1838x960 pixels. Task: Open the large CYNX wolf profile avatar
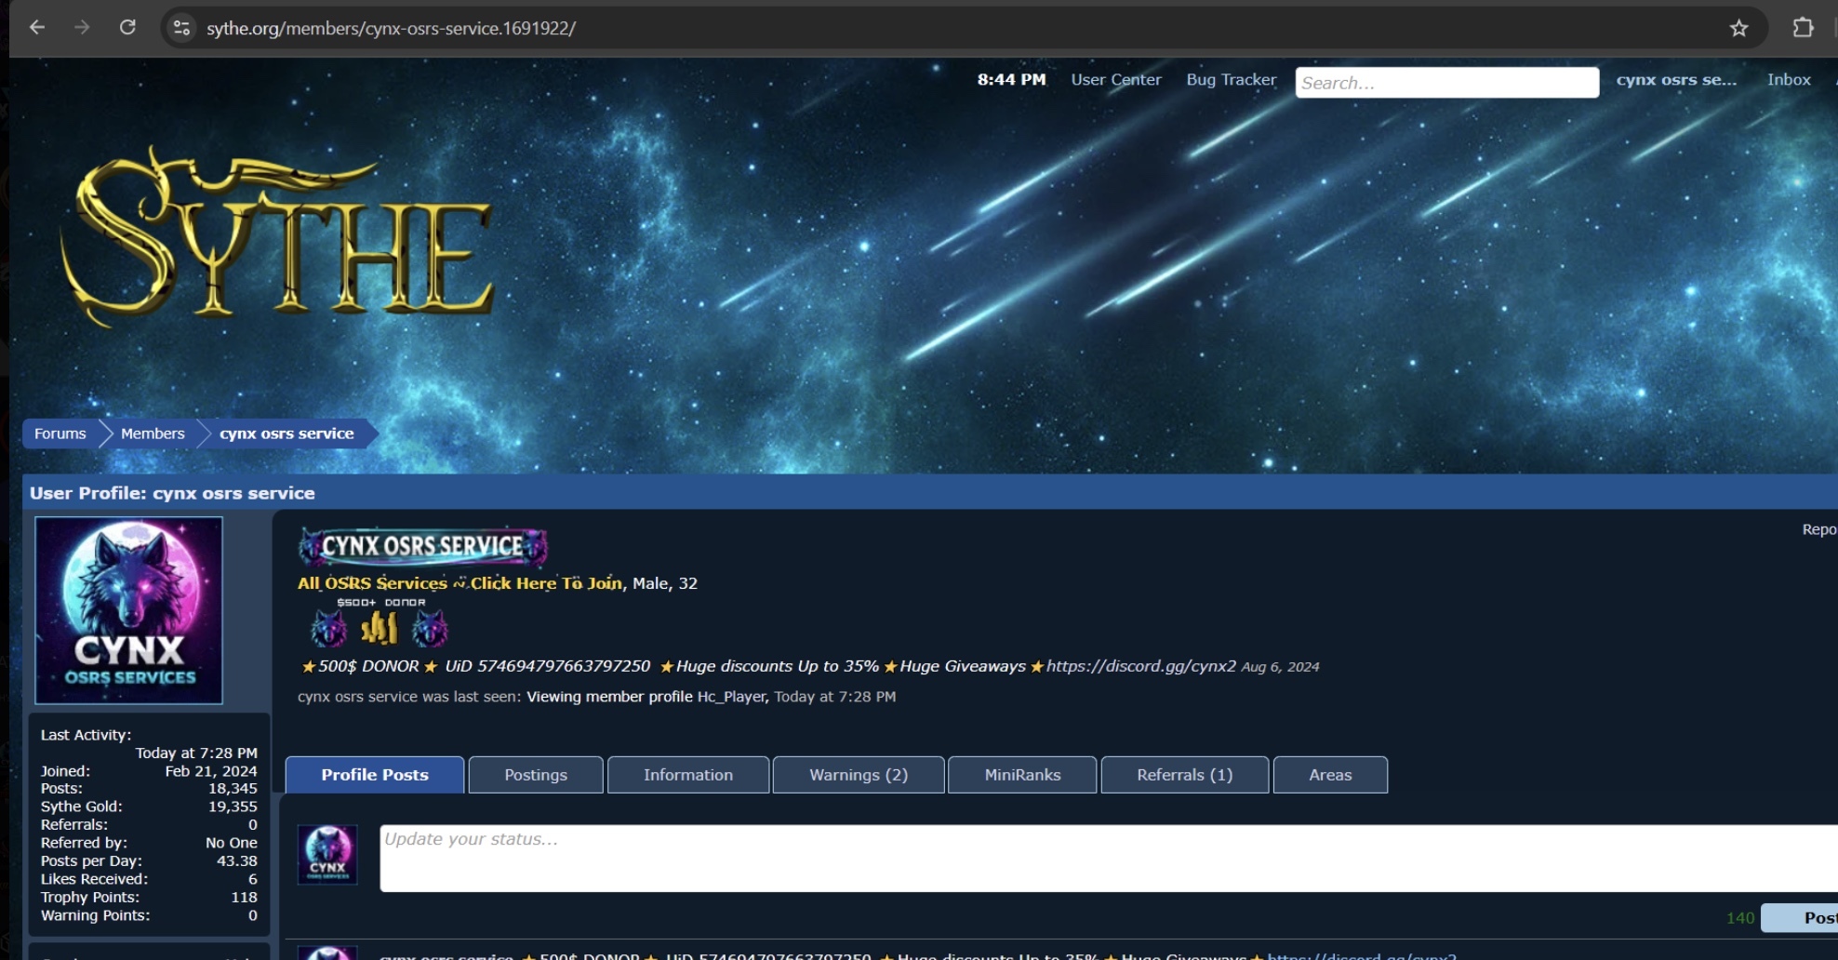(x=129, y=610)
